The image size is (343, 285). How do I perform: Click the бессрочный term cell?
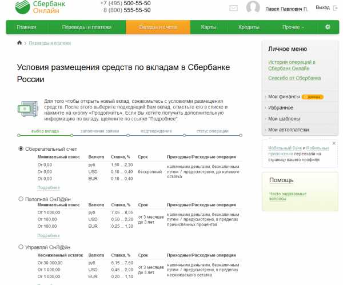pos(150,172)
